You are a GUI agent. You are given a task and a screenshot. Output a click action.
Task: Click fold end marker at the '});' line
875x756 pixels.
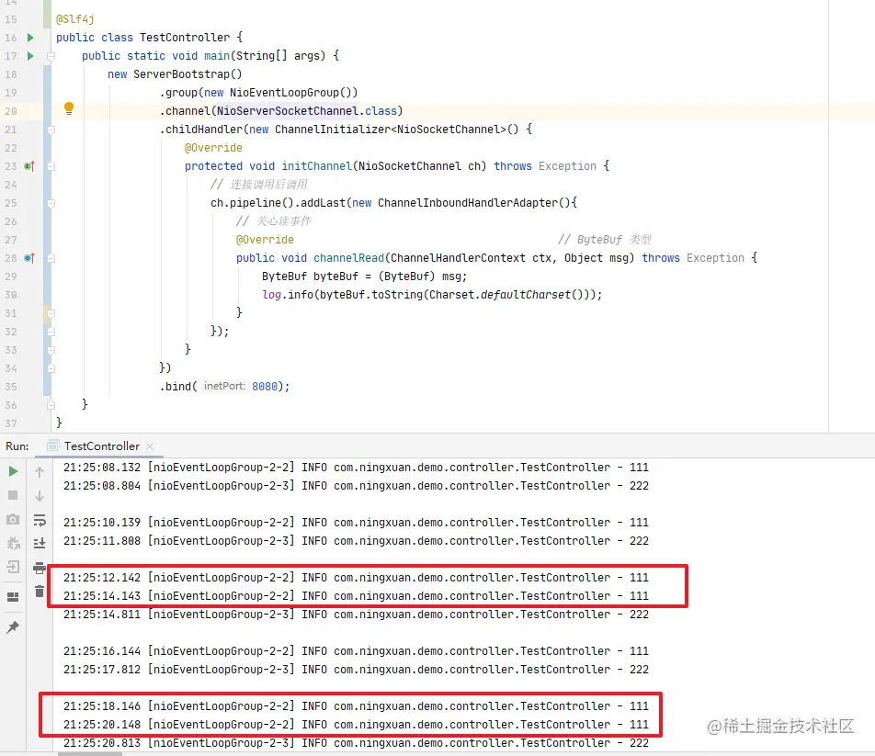(51, 332)
